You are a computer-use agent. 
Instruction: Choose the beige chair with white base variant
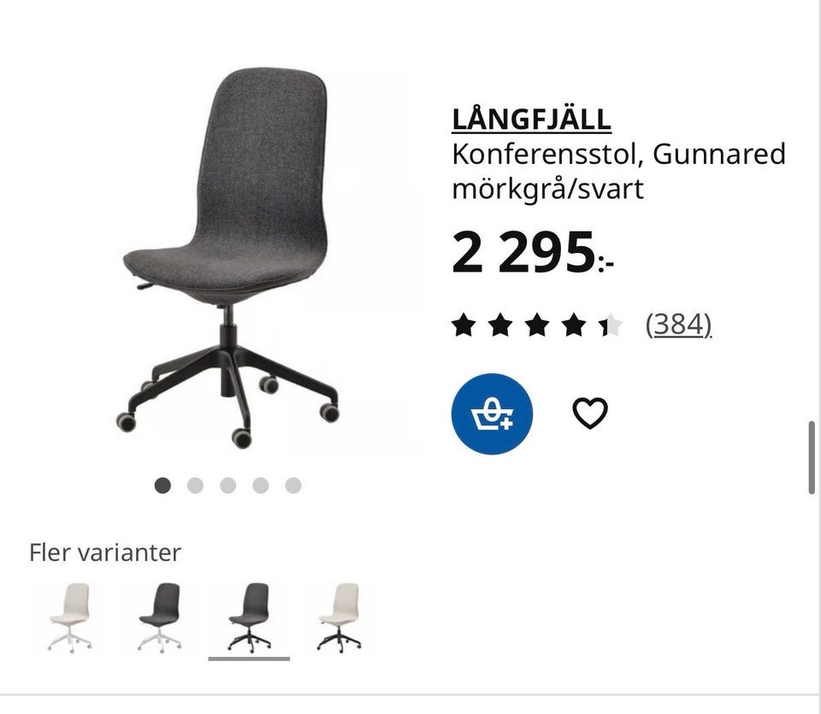pyautogui.click(x=69, y=617)
